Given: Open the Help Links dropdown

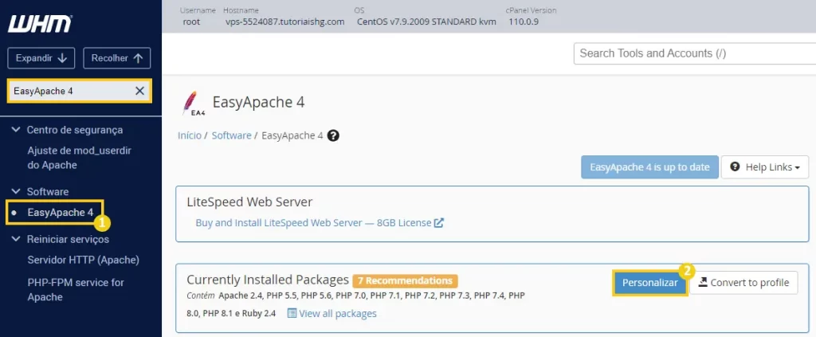Looking at the screenshot, I should coord(765,167).
